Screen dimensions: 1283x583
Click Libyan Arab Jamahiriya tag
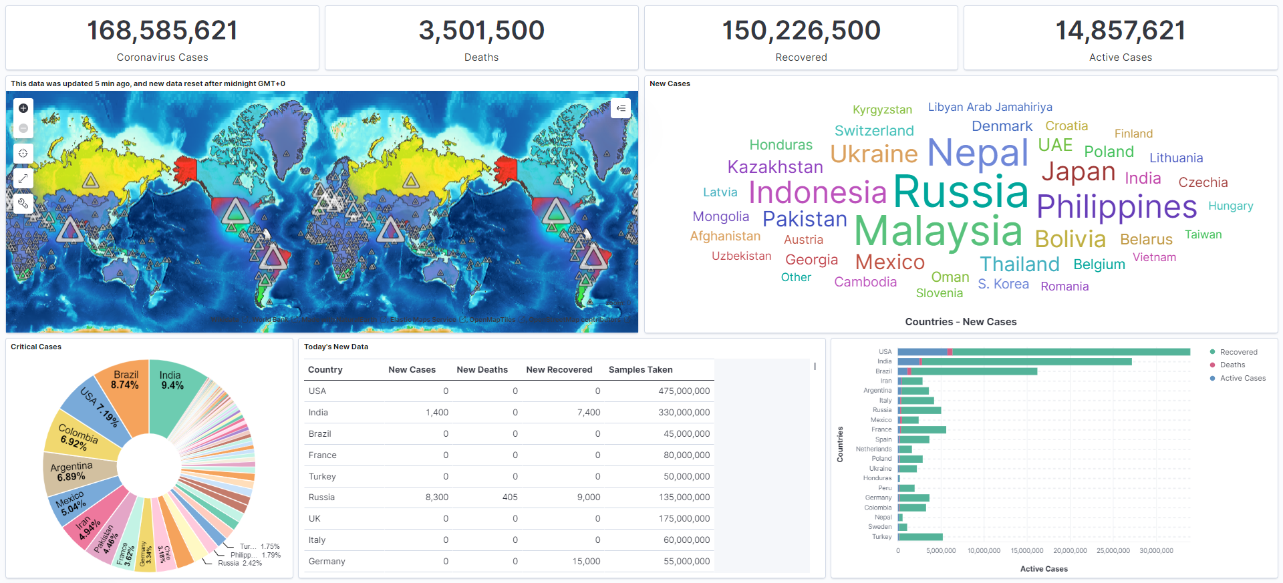(990, 107)
